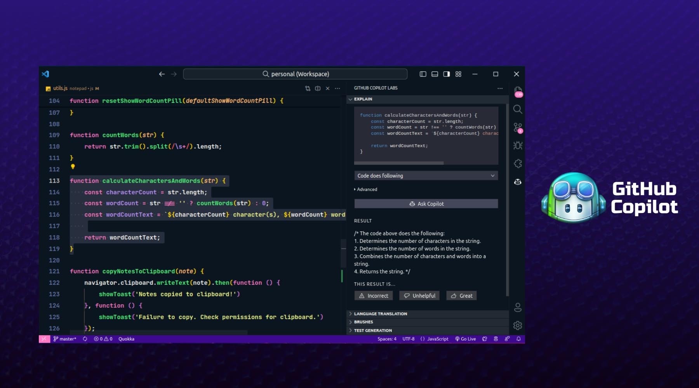
Task: Open the 'Code does following' dropdown
Action: pos(426,176)
